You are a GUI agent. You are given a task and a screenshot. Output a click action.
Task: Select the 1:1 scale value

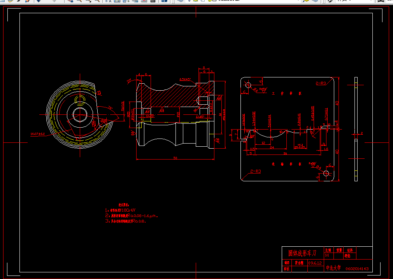327,255
